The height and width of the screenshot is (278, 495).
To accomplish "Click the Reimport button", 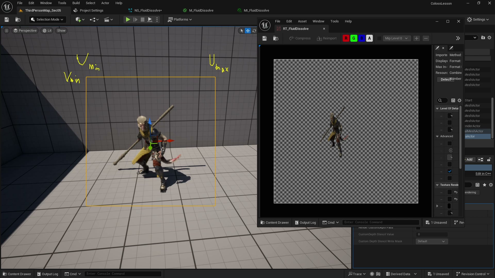I will (327, 38).
